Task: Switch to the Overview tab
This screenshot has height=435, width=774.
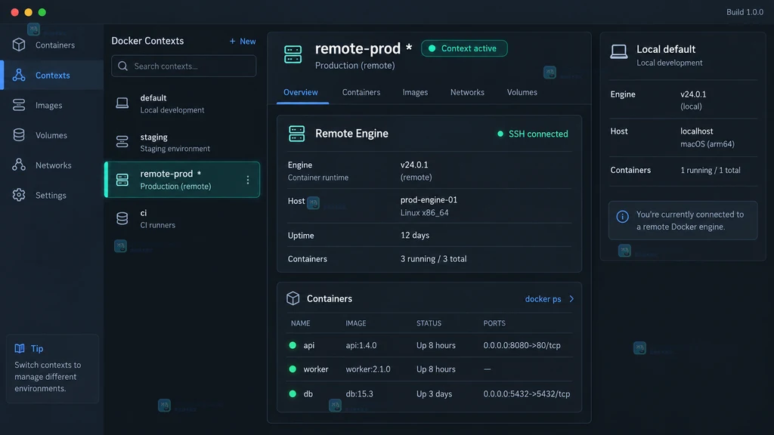Action: (x=301, y=92)
